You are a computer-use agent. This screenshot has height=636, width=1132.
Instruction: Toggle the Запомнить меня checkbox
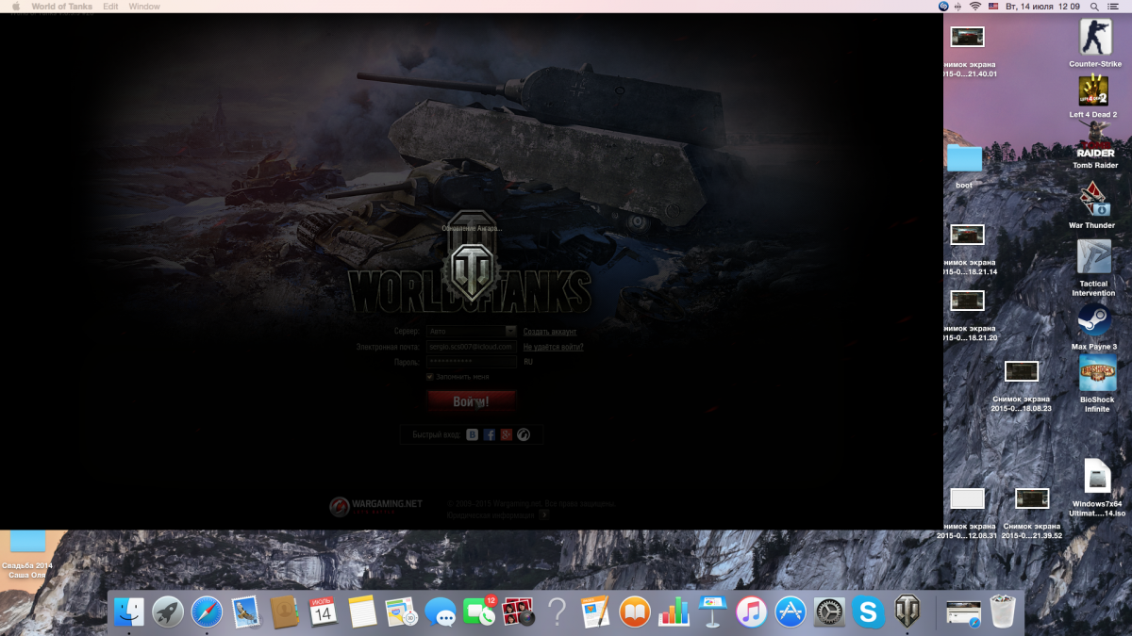pos(429,376)
